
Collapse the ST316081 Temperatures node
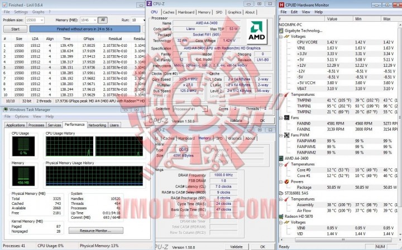(281, 199)
